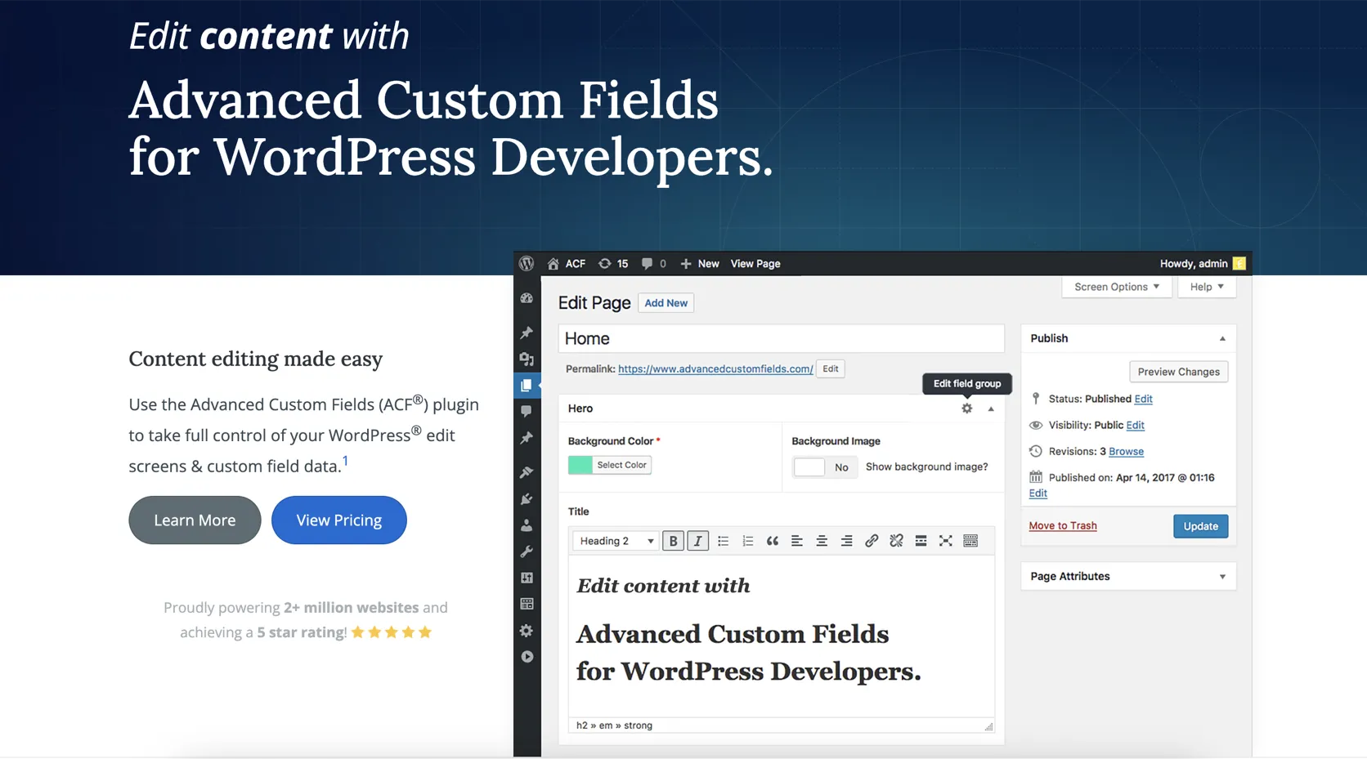Collapse the Hero field group panel
This screenshot has width=1367, height=759.
tap(991, 409)
